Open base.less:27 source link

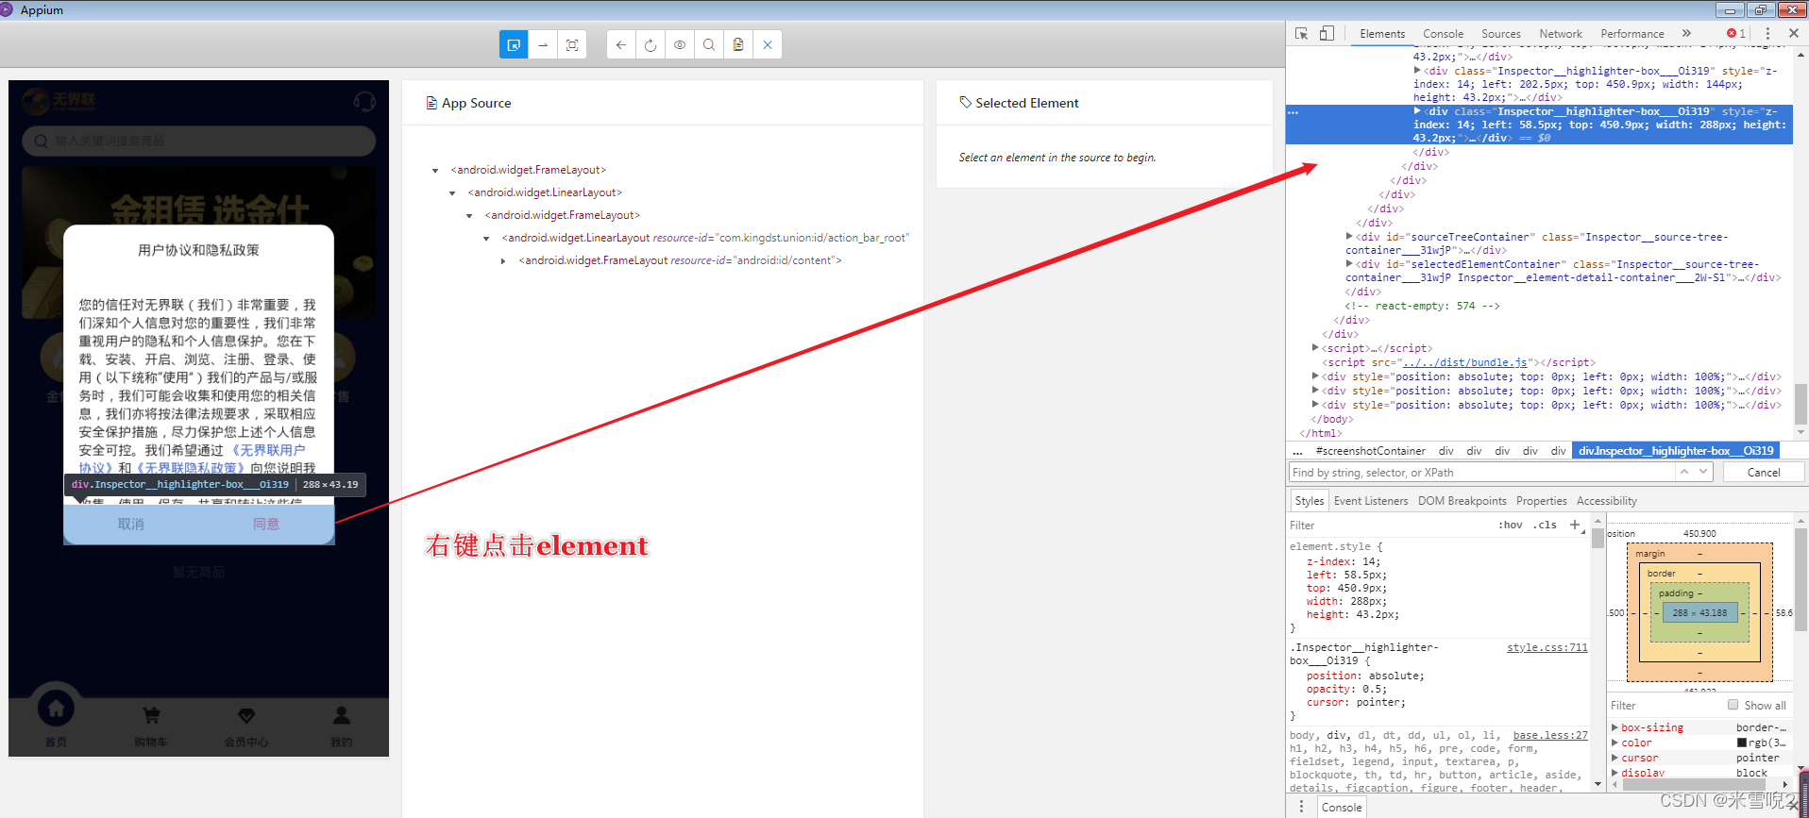1550,735
